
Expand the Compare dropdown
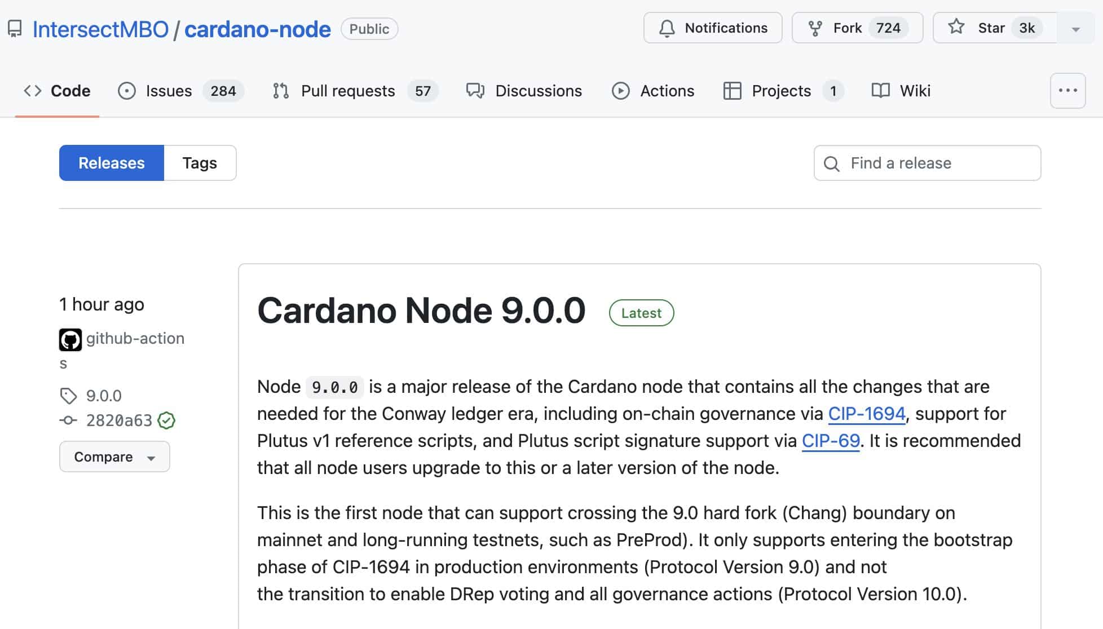114,457
